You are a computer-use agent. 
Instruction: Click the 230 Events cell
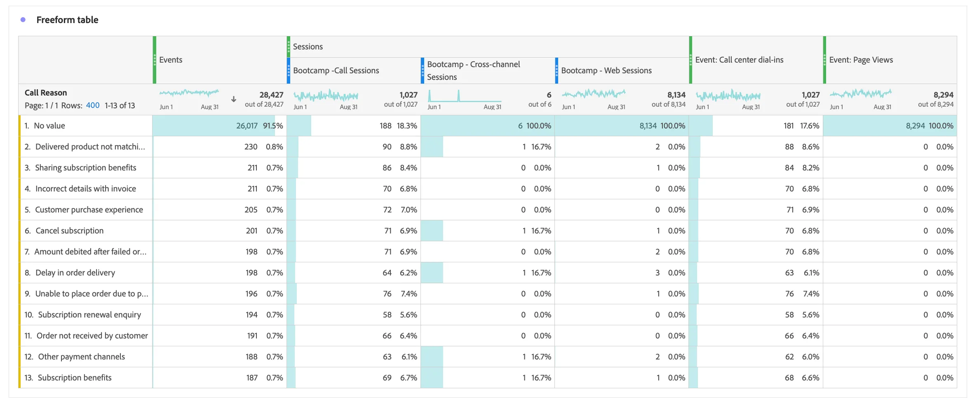click(x=219, y=147)
